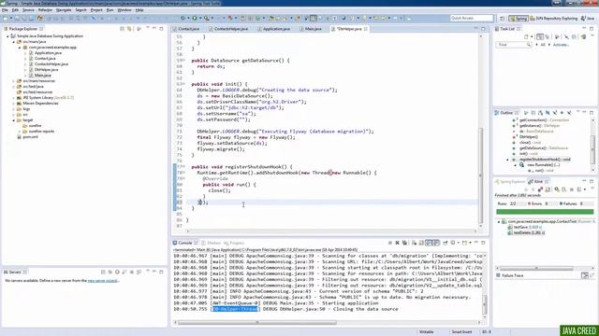Click the Focus on Workweek icon

click(557, 37)
